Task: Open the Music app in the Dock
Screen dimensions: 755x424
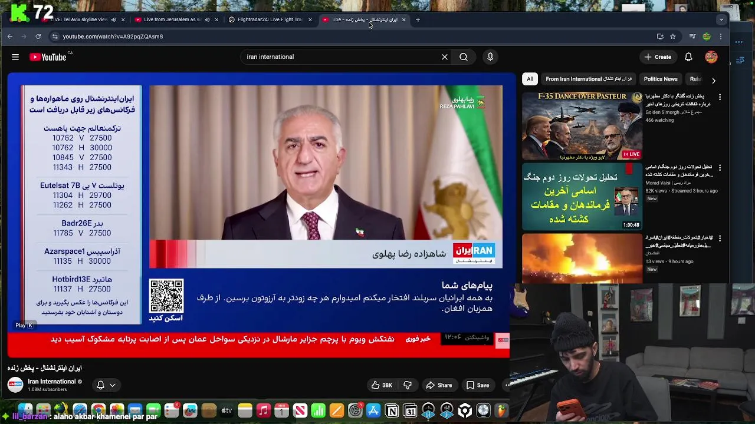Action: (x=264, y=410)
